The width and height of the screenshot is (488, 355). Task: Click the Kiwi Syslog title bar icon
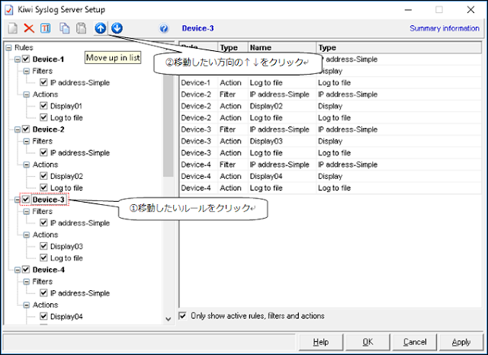(x=9, y=10)
